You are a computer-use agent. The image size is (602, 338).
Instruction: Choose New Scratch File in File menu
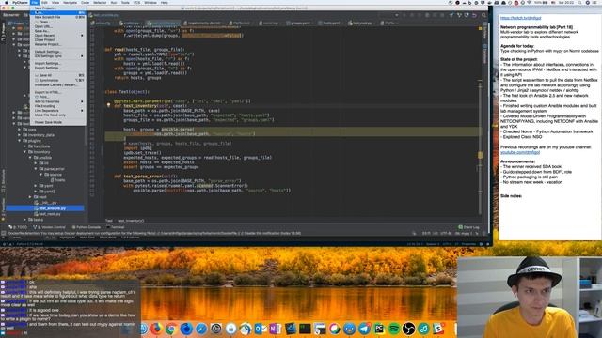pos(58,17)
